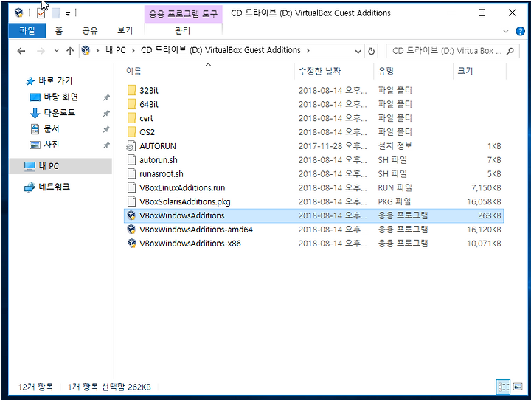Click the New Folder quick-access icon
This screenshot has width=531, height=400.
(56, 13)
